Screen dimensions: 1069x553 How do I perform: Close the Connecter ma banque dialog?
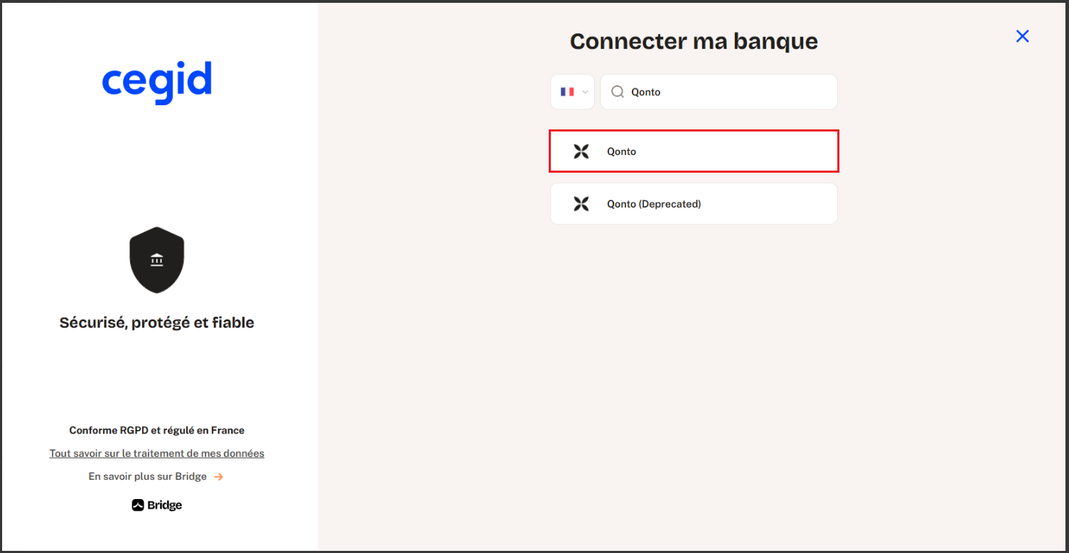[1022, 36]
